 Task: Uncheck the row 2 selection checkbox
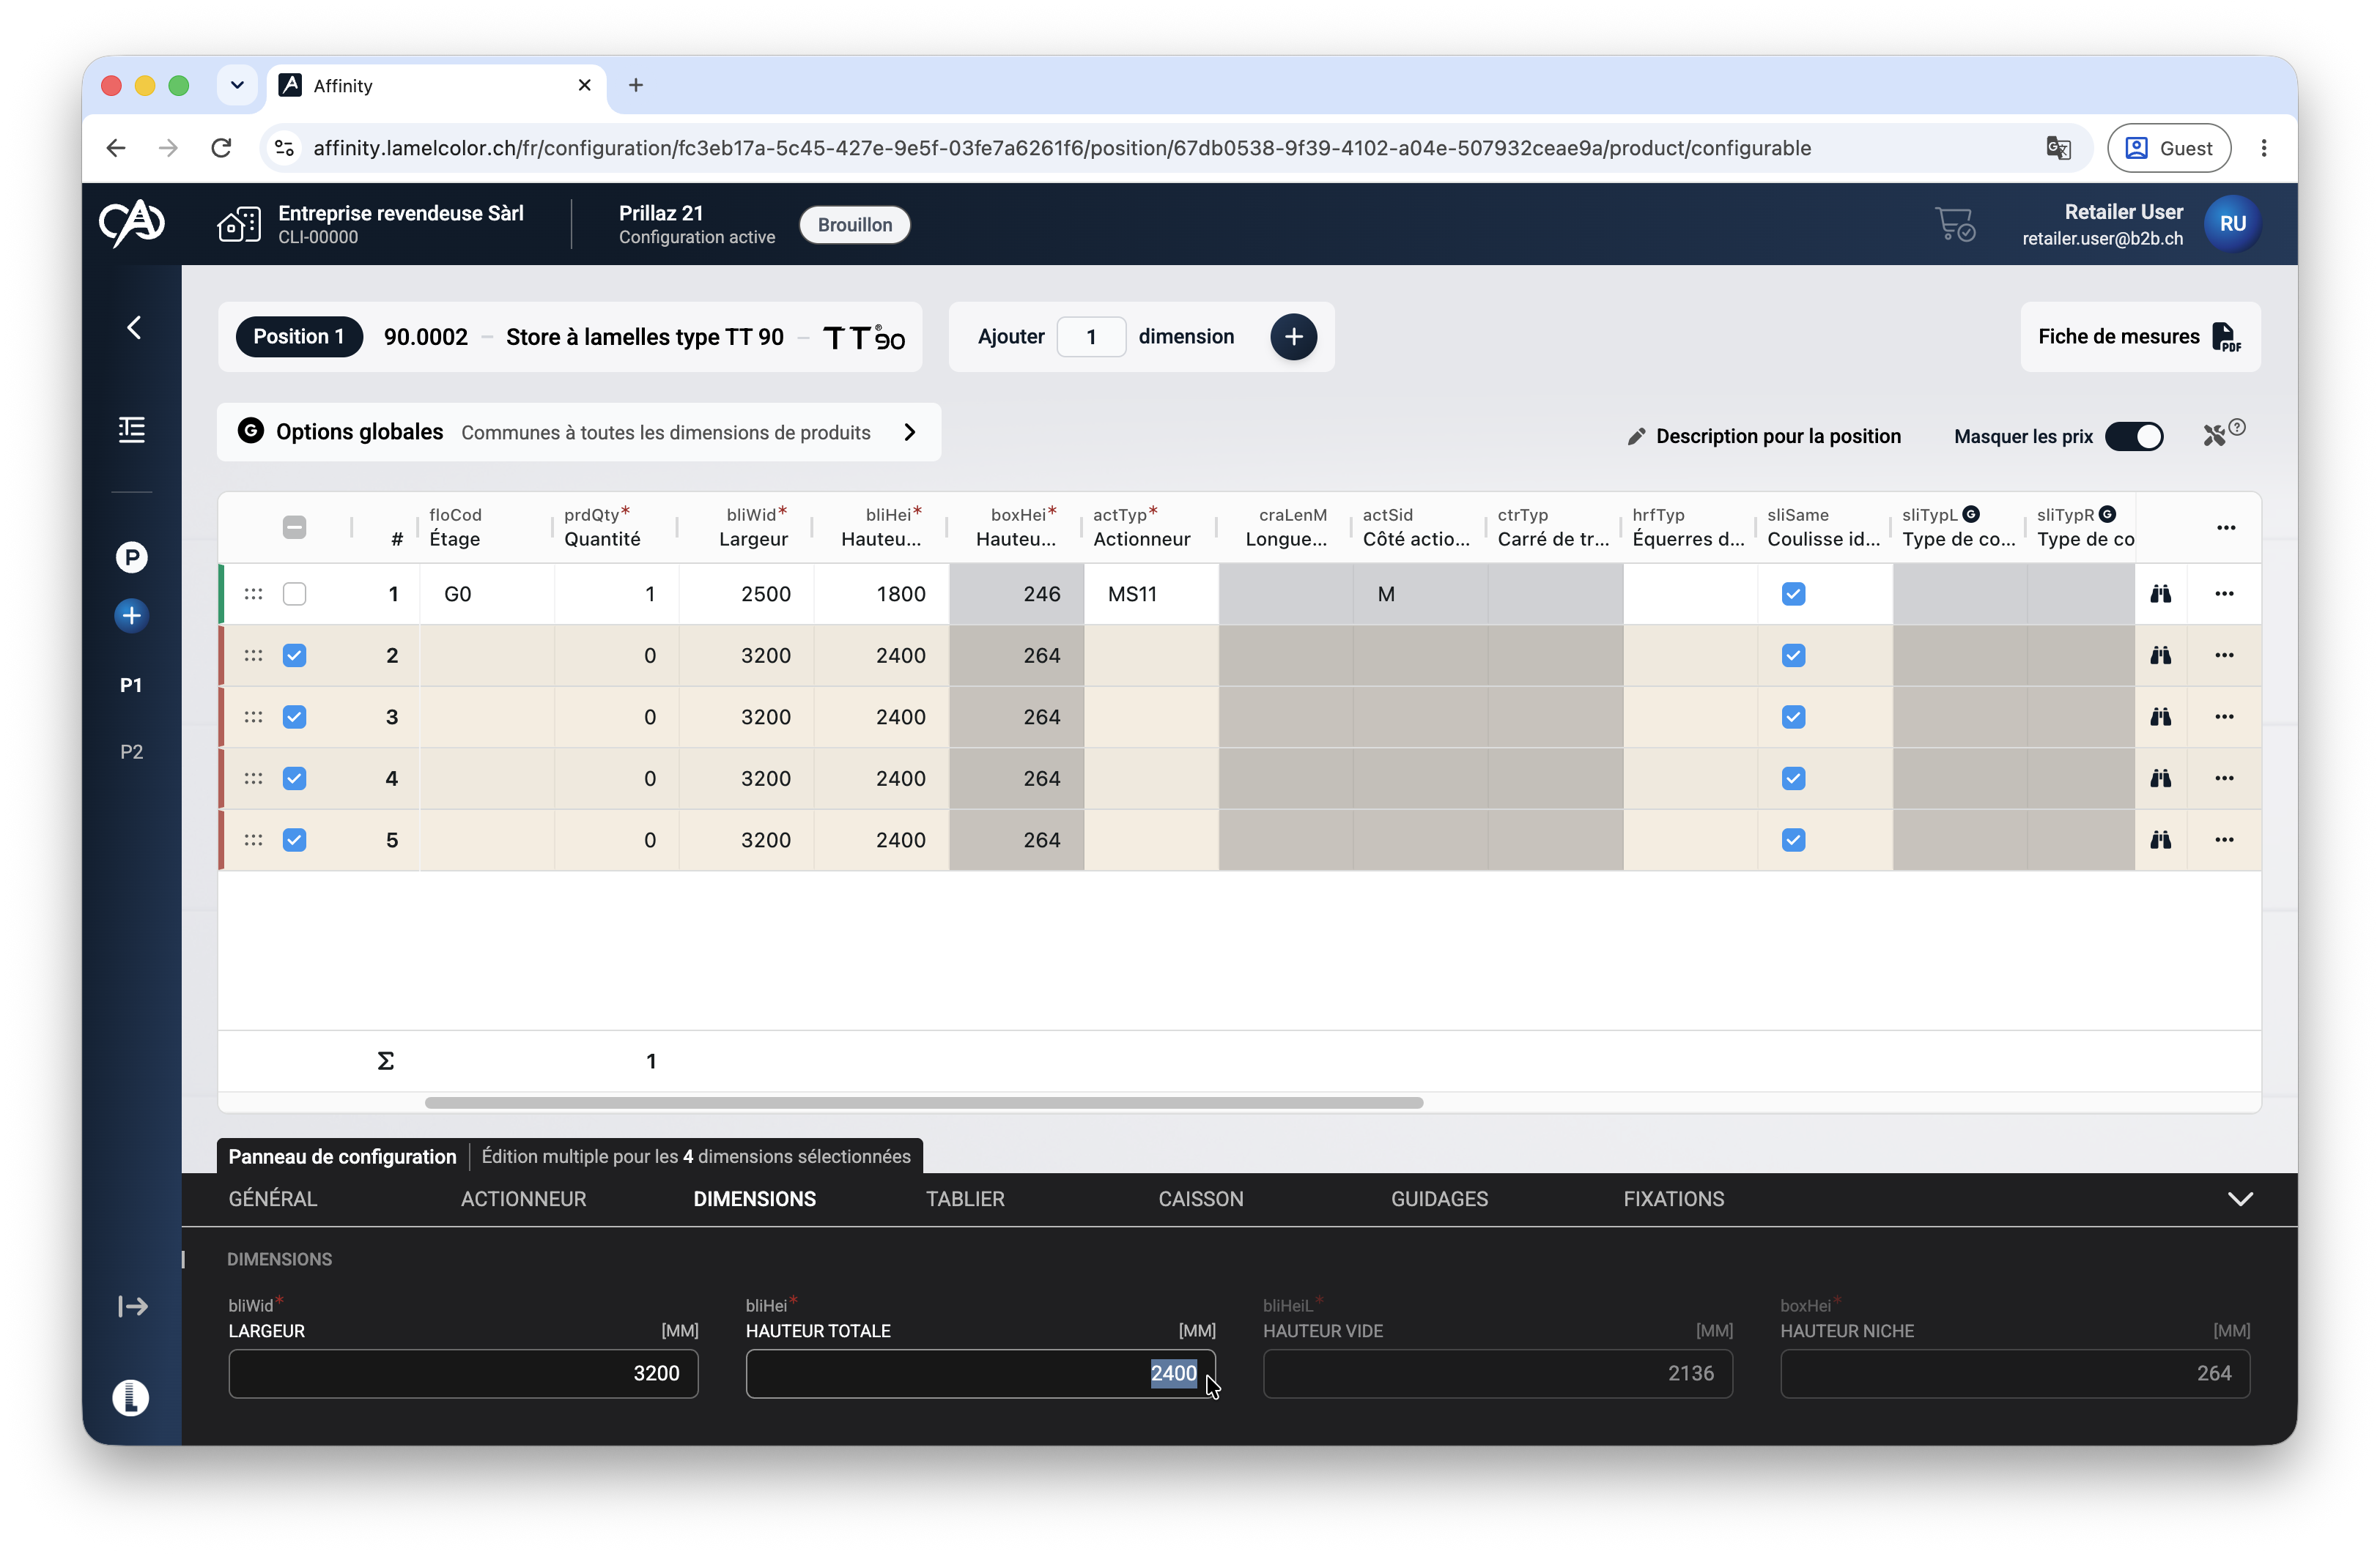click(x=294, y=655)
